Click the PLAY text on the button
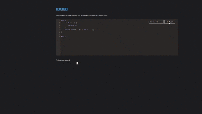The image size is (202, 114). coord(171,22)
